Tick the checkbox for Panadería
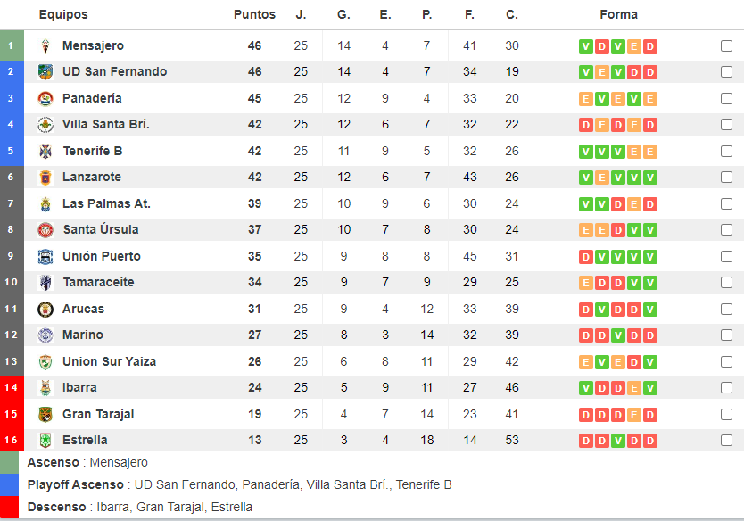The image size is (744, 521). click(x=726, y=99)
